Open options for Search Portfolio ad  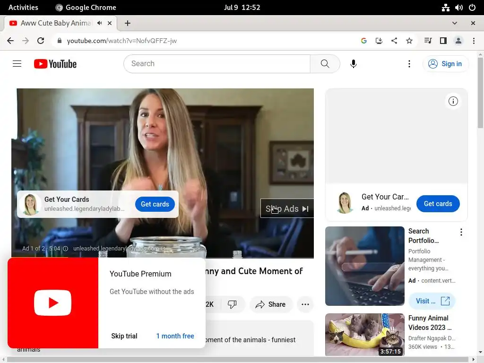(x=461, y=232)
